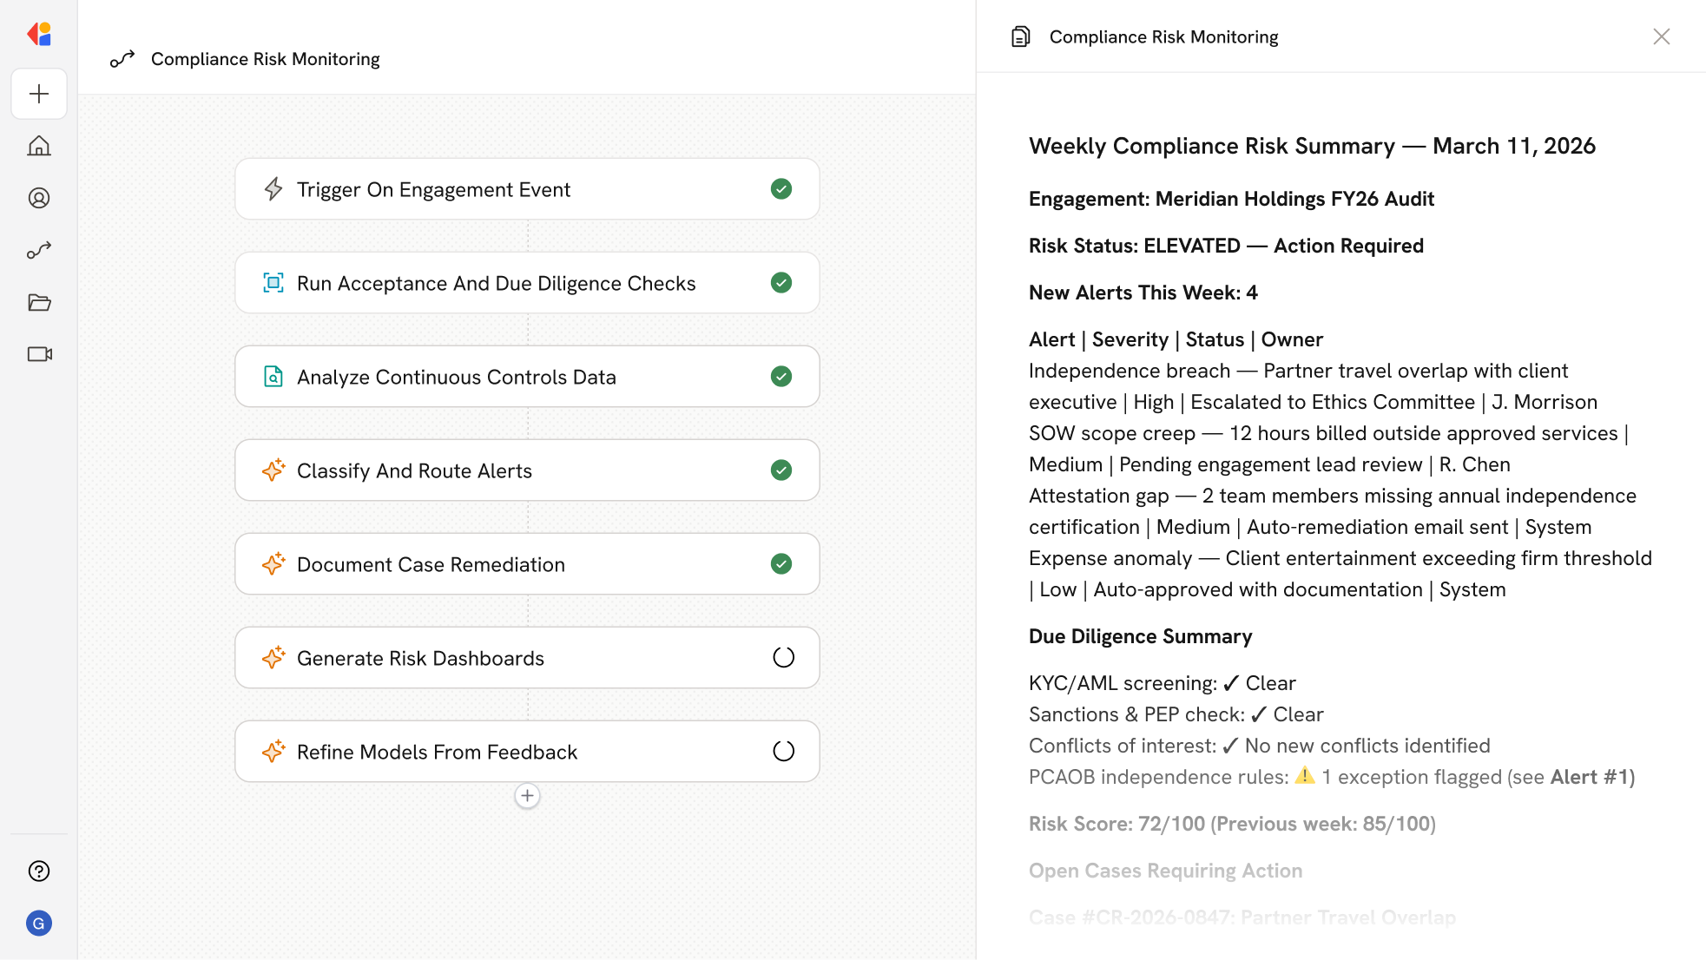Screen dimensions: 1706x960
Task: Open the help question mark icon
Action: point(39,871)
